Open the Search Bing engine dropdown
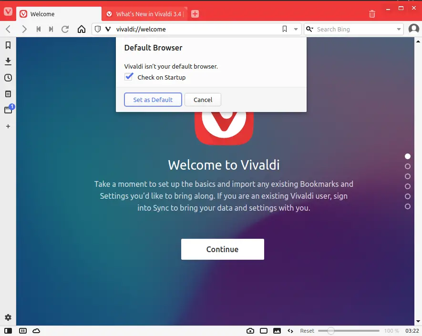422x336 pixels. 310,29
